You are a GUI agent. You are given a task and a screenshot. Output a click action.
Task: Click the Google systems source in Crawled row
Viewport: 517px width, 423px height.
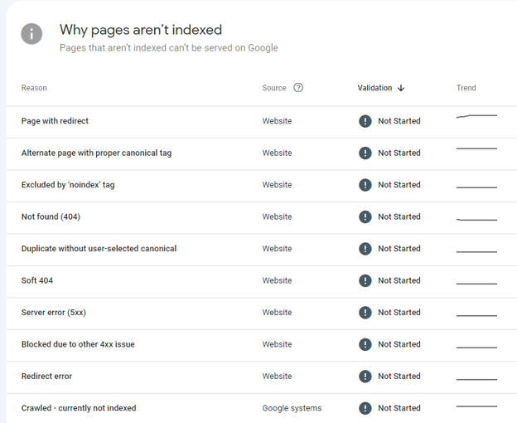[292, 408]
